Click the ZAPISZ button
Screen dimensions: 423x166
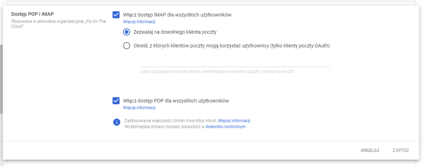coord(401,150)
